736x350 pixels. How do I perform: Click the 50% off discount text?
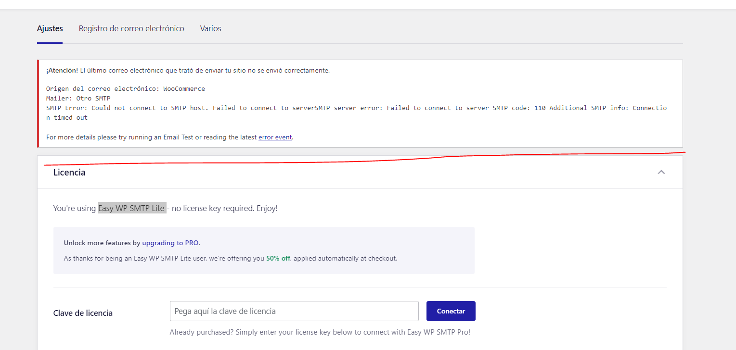point(278,258)
